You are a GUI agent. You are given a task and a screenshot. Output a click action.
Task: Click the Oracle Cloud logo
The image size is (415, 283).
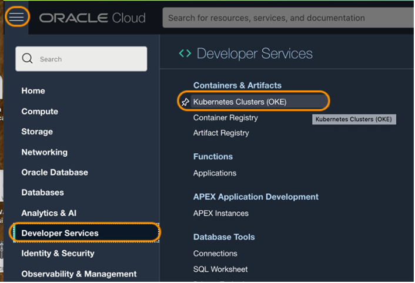point(92,18)
